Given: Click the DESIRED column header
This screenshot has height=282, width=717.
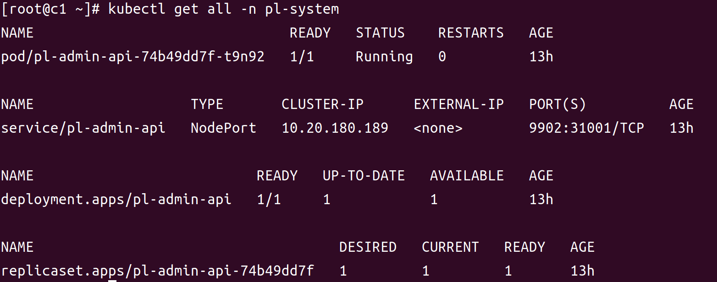Looking at the screenshot, I should point(368,247).
